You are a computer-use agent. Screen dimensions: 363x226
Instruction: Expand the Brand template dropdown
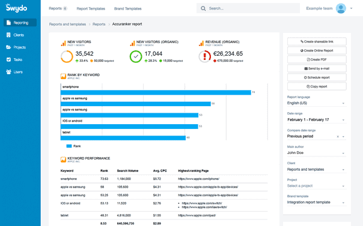[317, 203]
